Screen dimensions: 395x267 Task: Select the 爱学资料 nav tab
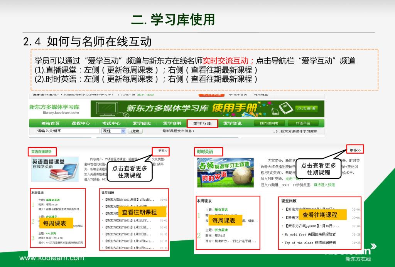(172, 123)
